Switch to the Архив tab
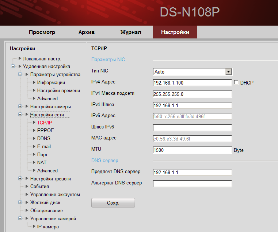 [87, 32]
